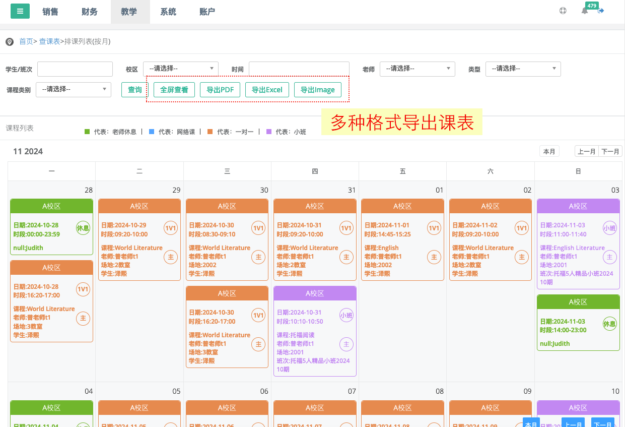625x427 pixels.
Task: Click 休息 badge on 2024-10-28 card
Action: (x=83, y=228)
